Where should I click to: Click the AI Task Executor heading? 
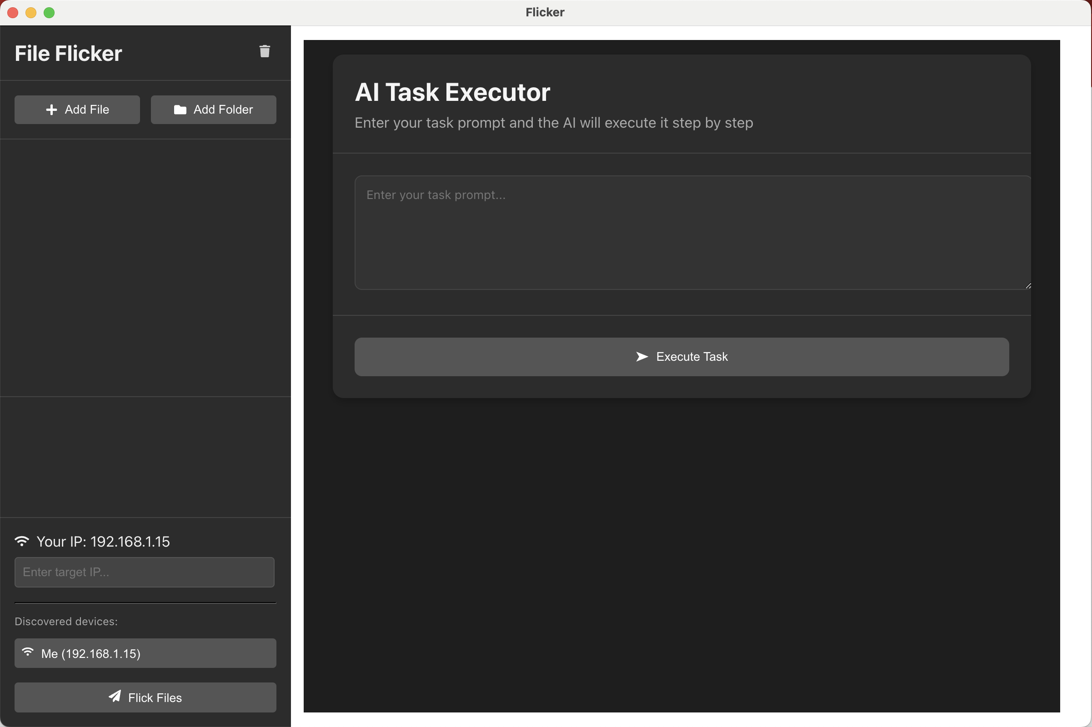pyautogui.click(x=452, y=92)
